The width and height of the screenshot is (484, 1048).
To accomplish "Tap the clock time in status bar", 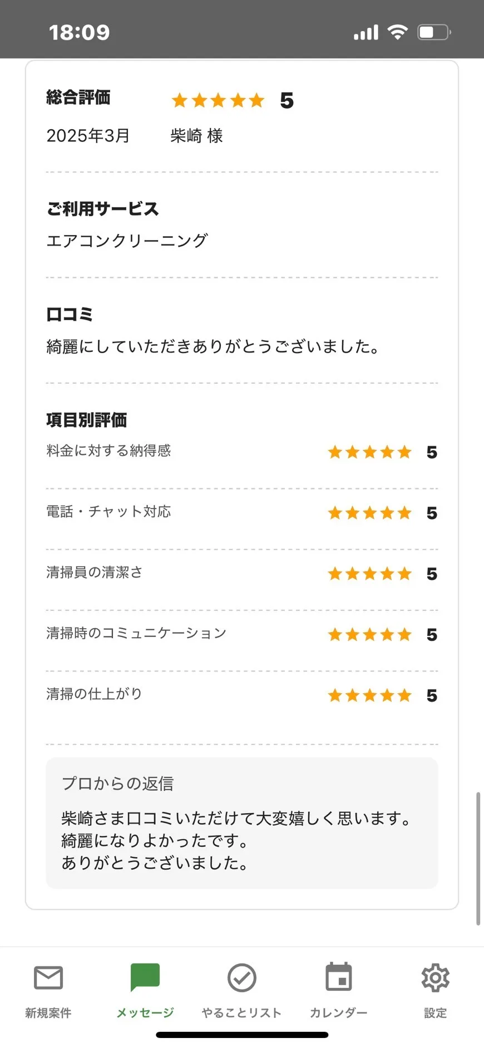I will click(80, 32).
